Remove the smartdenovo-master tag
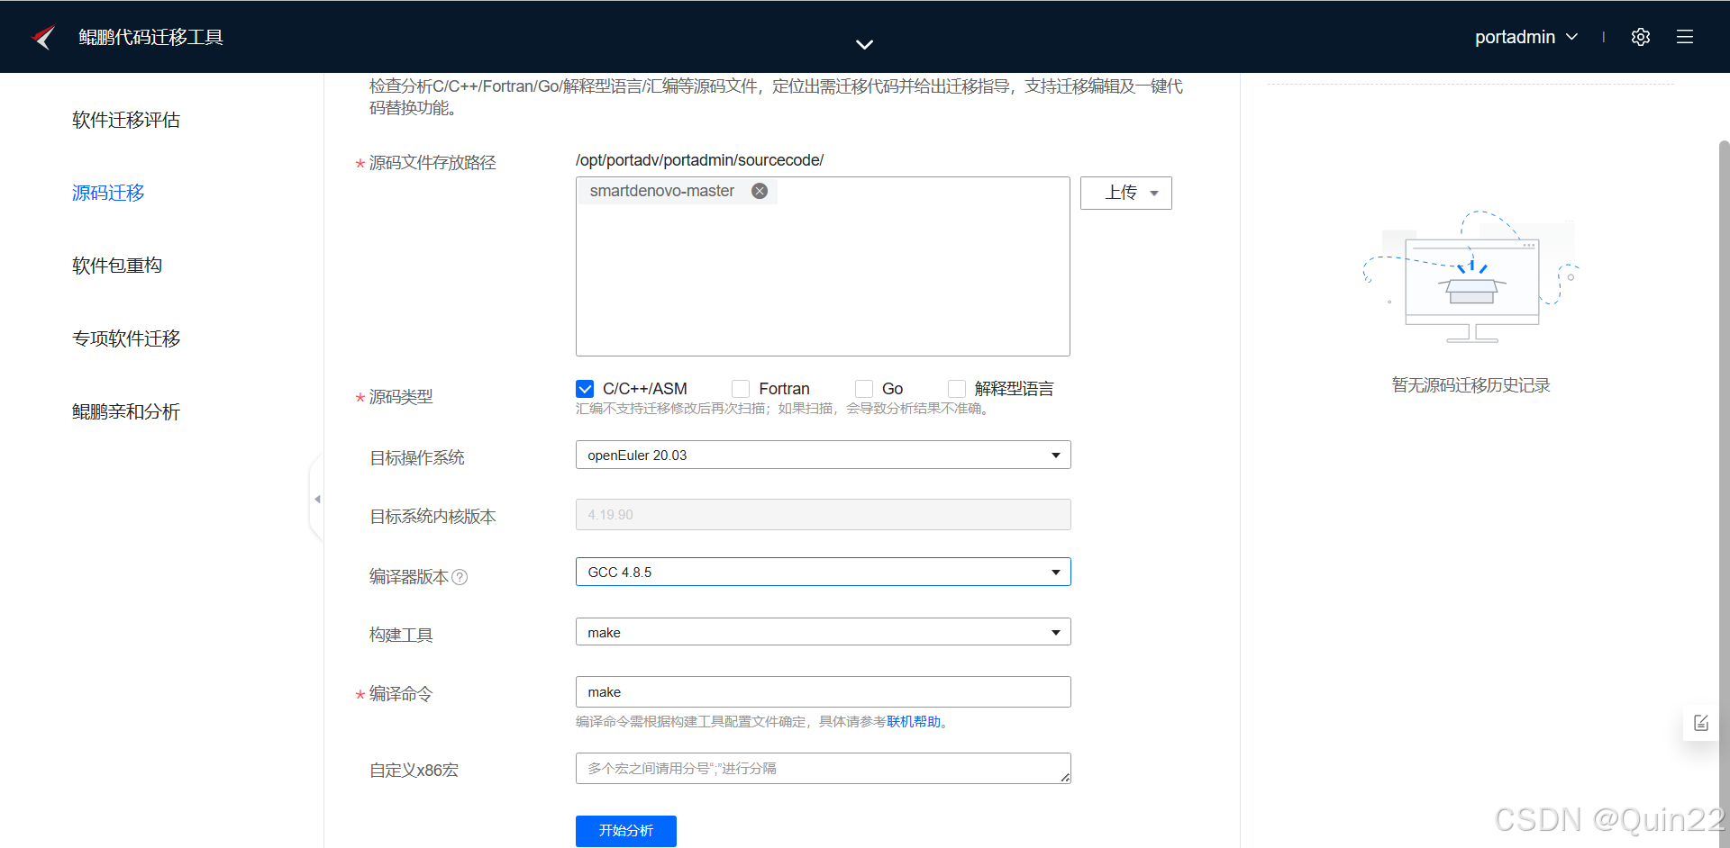 (760, 191)
